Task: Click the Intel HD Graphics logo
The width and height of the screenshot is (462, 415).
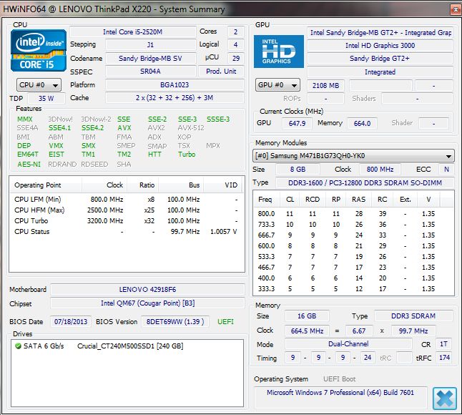Action: pos(279,52)
